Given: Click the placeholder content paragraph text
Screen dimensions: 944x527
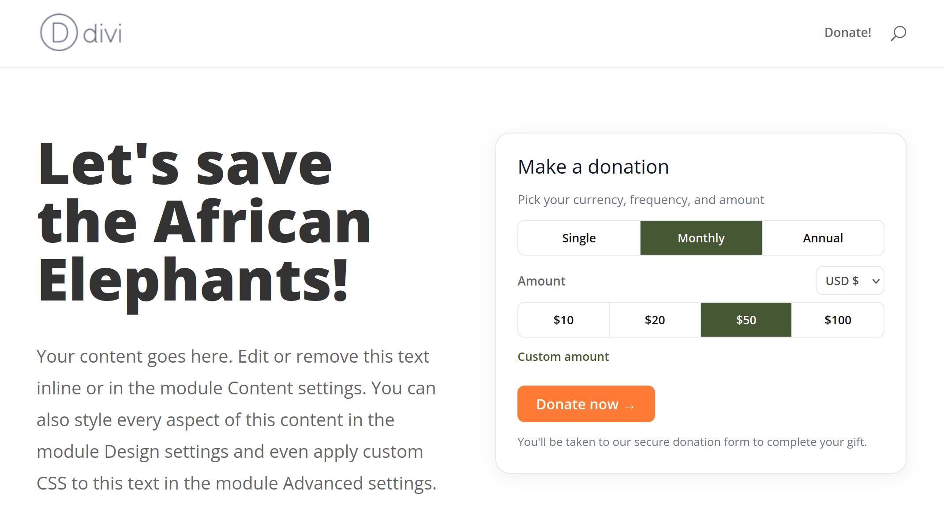Looking at the screenshot, I should click(236, 420).
